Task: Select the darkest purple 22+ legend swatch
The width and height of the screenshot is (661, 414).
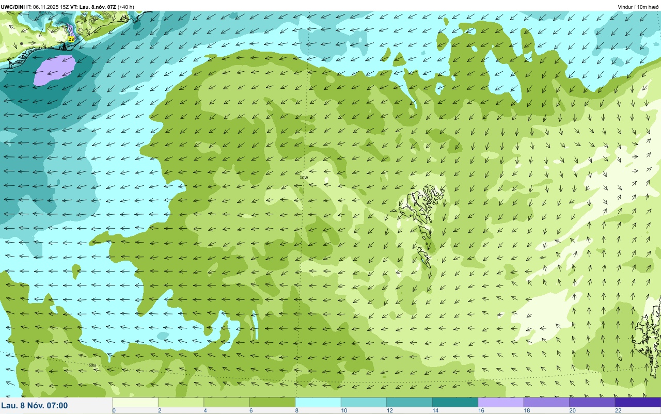Action: [x=638, y=402]
